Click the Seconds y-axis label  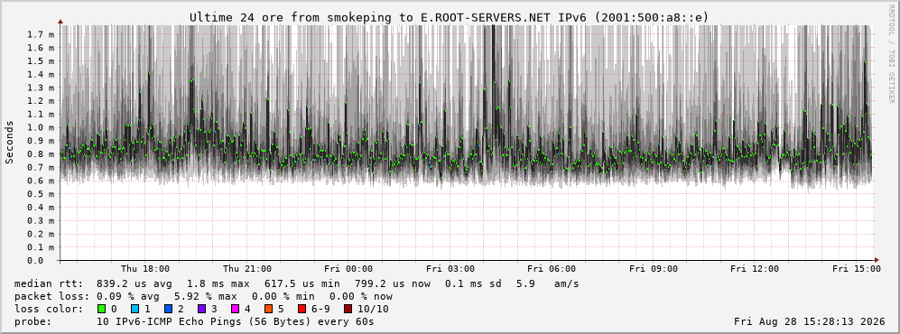click(x=9, y=142)
